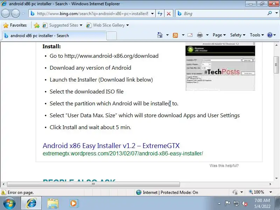Viewport: 280px width, 210px height.
Task: Click the vertical scrollbar thumb
Action: tap(276, 65)
